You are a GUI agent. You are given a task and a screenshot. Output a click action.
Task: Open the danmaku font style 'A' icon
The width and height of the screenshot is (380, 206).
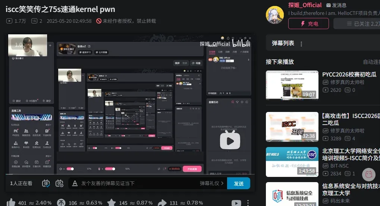[x=75, y=184]
